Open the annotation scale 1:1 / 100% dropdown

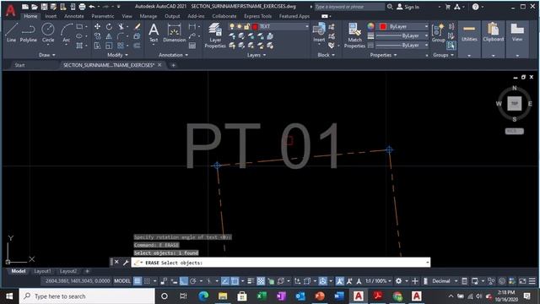(378, 281)
